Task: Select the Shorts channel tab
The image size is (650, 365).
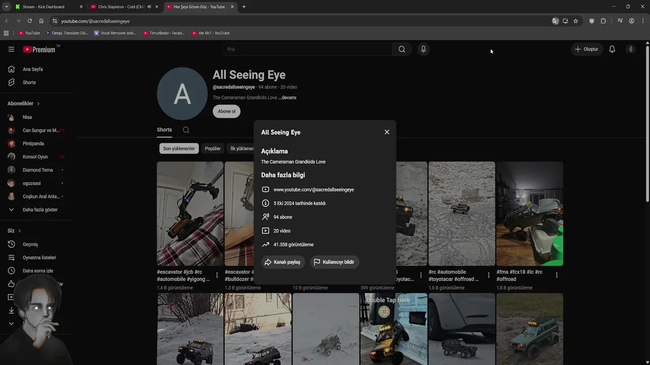Action: click(x=165, y=130)
